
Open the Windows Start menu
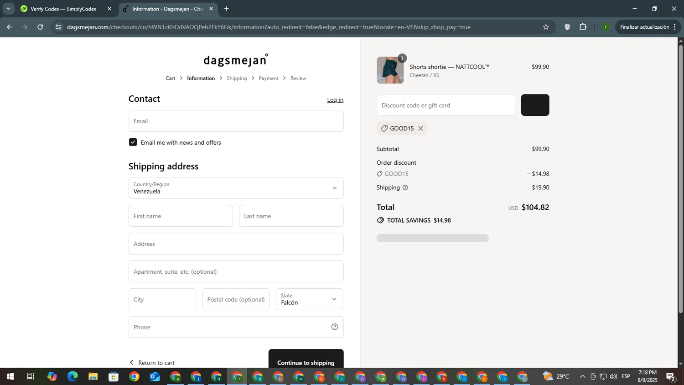[10, 377]
